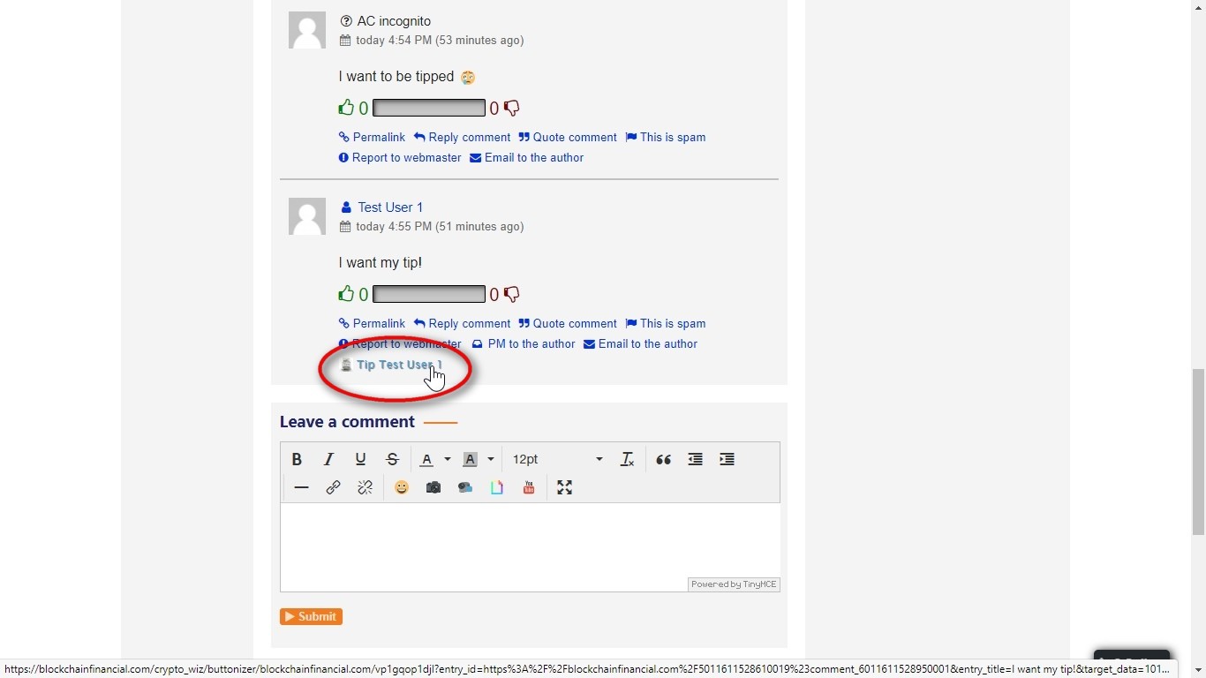Click thumbs up on Test User 1's comment
This screenshot has height=678, width=1206.
pos(346,294)
